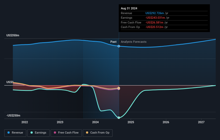This screenshot has height=140, width=220.
Task: Click the US$350m y-axis label
Action: [x=13, y=35]
